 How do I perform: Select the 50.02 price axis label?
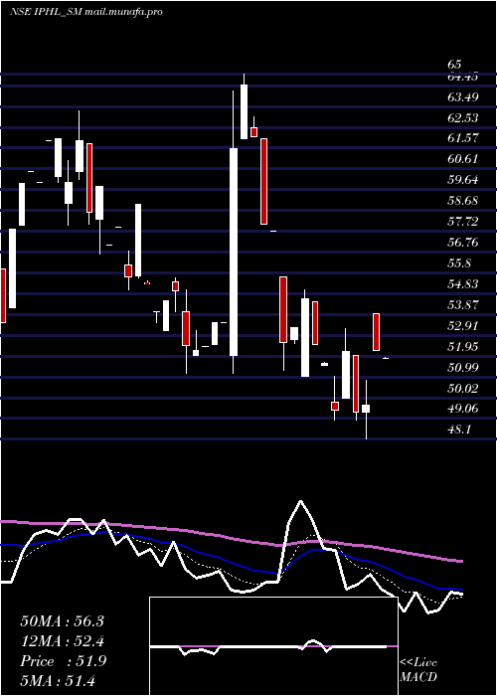coord(463,389)
